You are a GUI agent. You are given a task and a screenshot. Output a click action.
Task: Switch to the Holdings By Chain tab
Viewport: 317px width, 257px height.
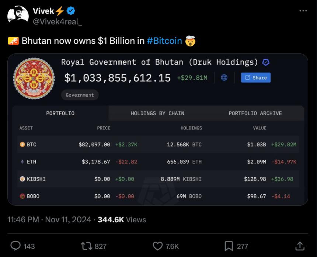157,113
